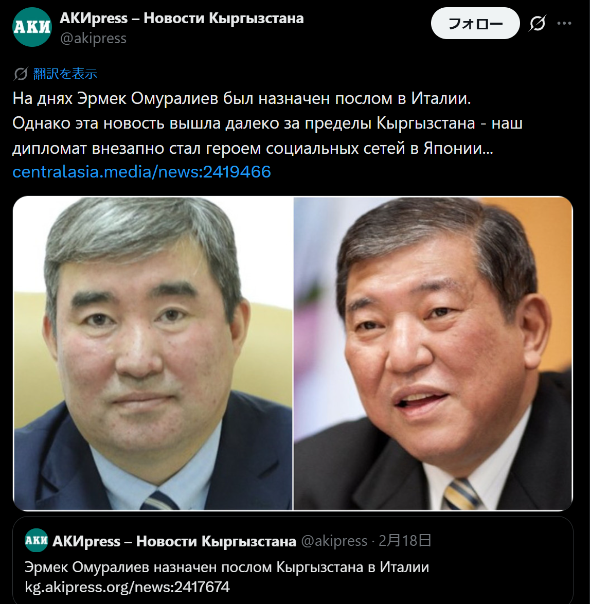
Task: Open the three-dot more options menu
Action: point(564,23)
